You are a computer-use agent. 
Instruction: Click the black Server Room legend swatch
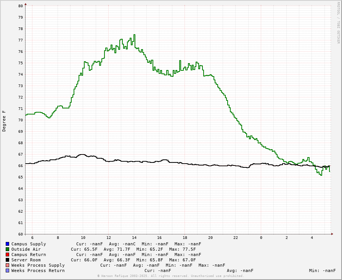pyautogui.click(x=7, y=260)
